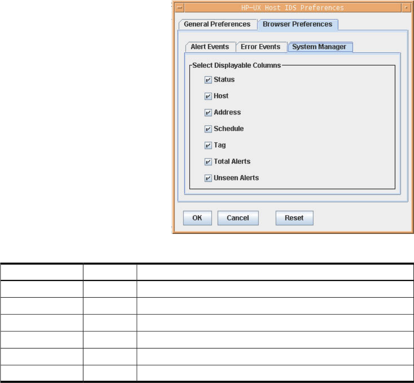Select the System Manager sub-tab
The image size is (414, 383).
pyautogui.click(x=319, y=47)
